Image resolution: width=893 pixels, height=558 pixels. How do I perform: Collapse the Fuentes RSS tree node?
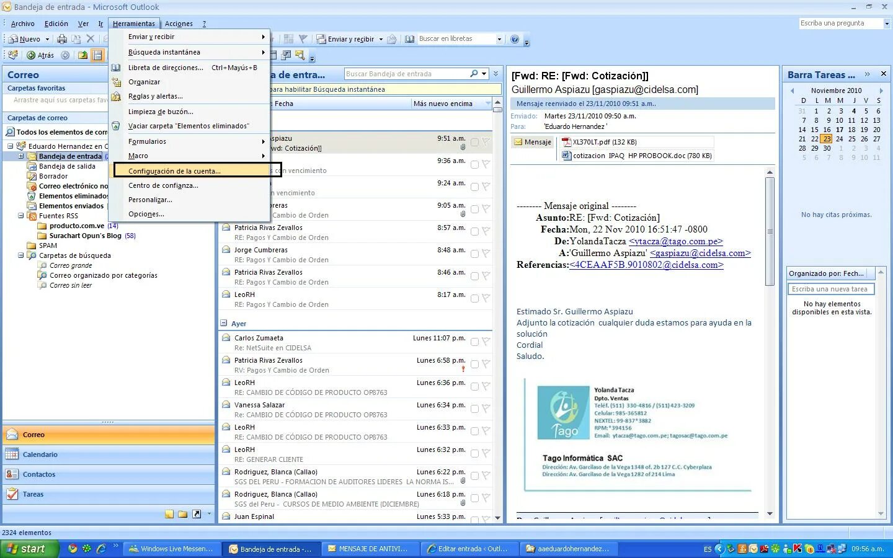tap(21, 216)
